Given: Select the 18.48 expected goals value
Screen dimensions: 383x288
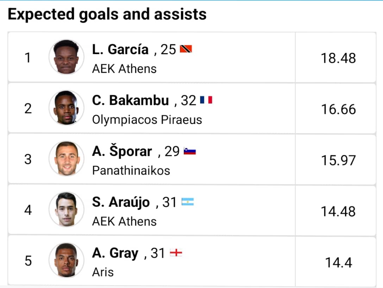Looking at the screenshot, I should [x=338, y=58].
